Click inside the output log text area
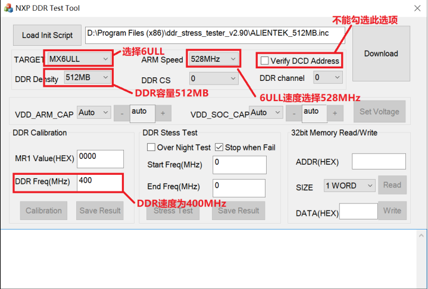 [x=208, y=259]
